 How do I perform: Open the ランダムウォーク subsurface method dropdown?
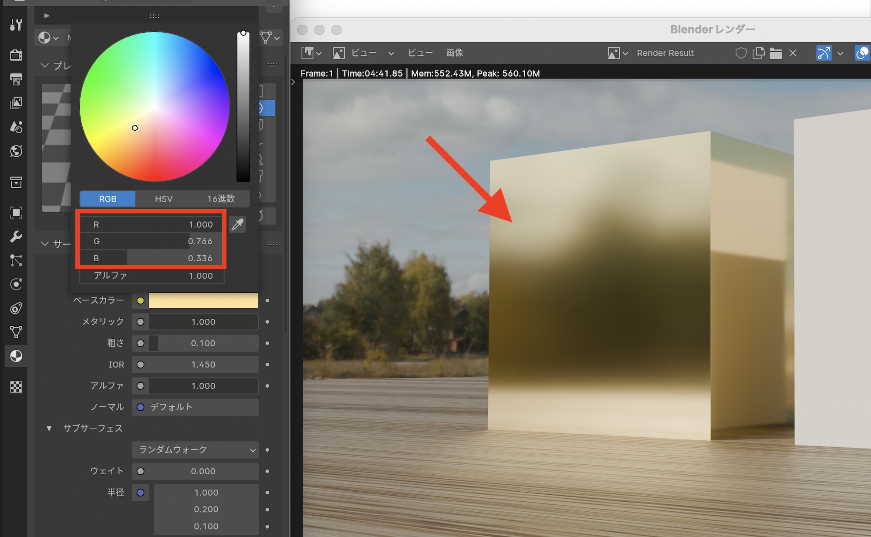point(196,450)
